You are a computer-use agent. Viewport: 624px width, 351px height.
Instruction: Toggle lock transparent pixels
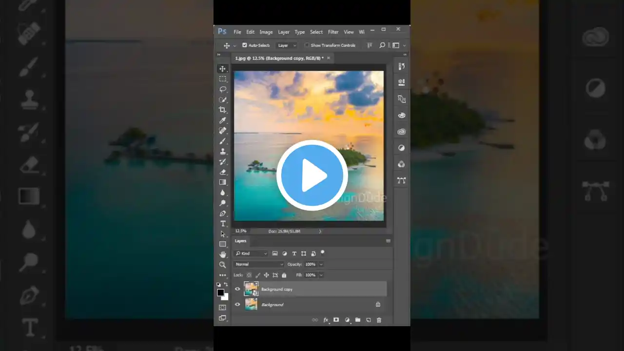249,275
